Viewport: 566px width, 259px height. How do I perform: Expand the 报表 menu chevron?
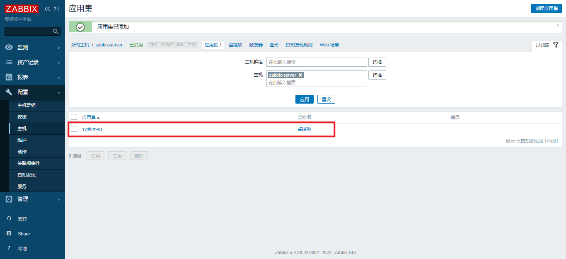point(58,78)
